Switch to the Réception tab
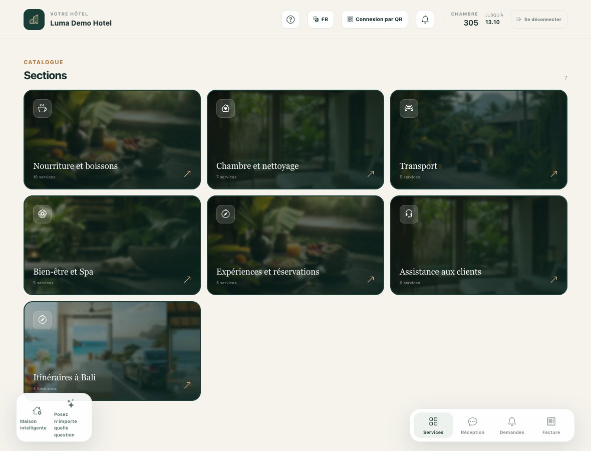Screen dimensions: 591x451 tap(472, 425)
